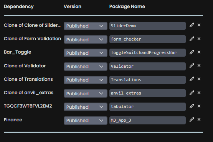Focus the form_checker package name field
213x142 pixels.
tap(147, 39)
